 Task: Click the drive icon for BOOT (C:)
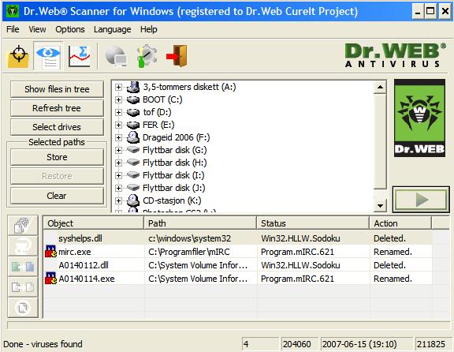point(133,99)
